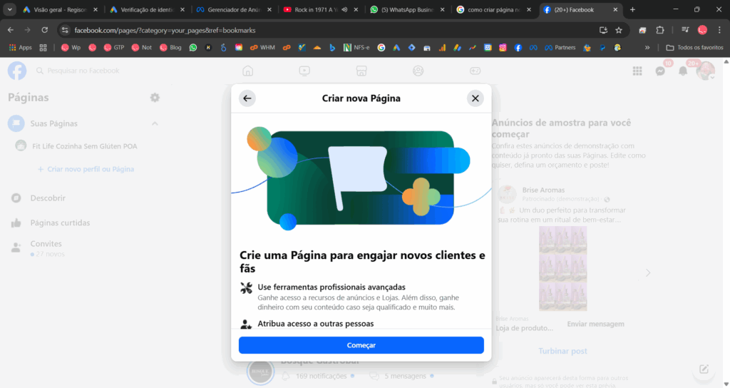The width and height of the screenshot is (730, 388).
Task: Switch to the como criar página Google tab
Action: coord(493,9)
